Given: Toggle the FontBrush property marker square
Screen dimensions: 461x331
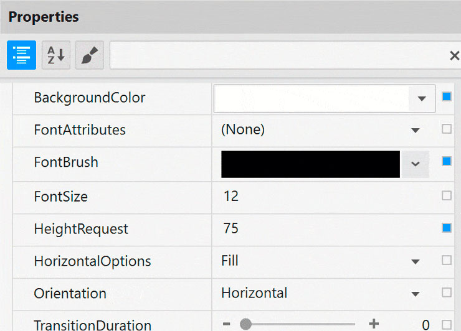Looking at the screenshot, I should 446,162.
